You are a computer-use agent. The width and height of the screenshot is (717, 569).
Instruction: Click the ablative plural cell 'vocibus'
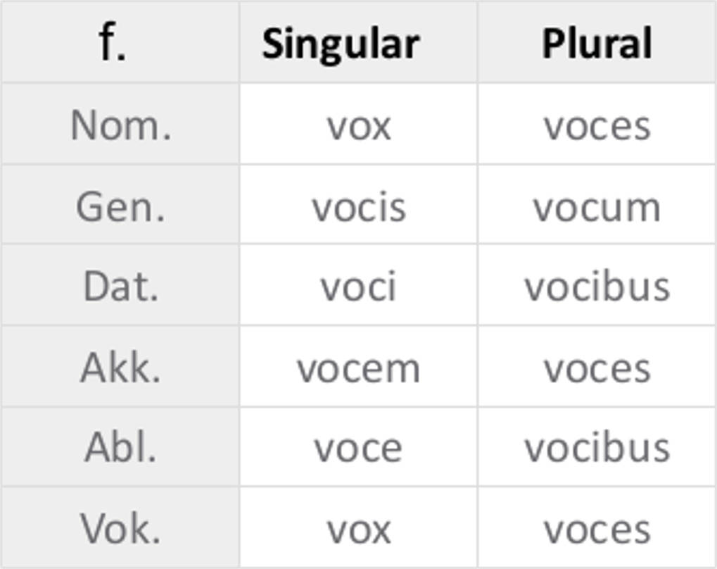(x=597, y=448)
